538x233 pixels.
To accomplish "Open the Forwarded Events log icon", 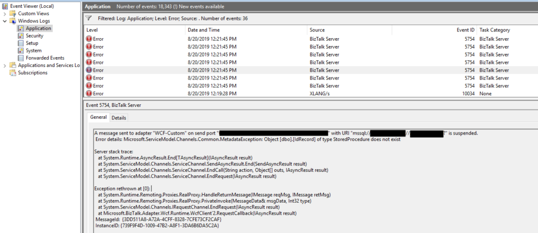I will pos(20,58).
